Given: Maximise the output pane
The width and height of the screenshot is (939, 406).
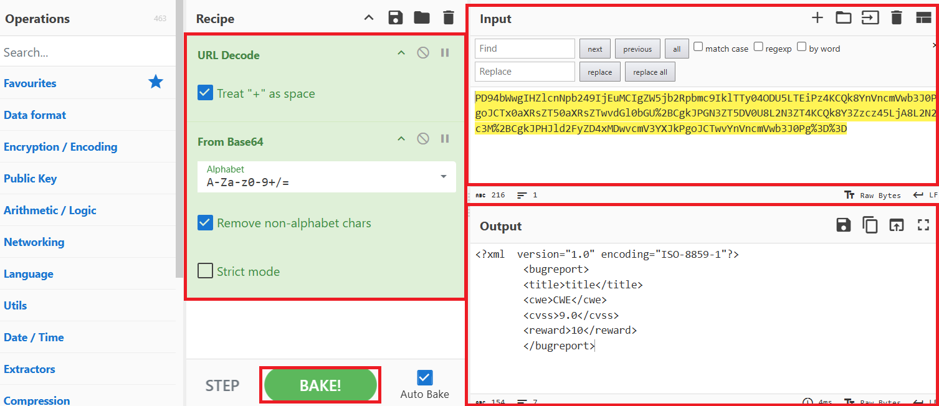Looking at the screenshot, I should 923,225.
